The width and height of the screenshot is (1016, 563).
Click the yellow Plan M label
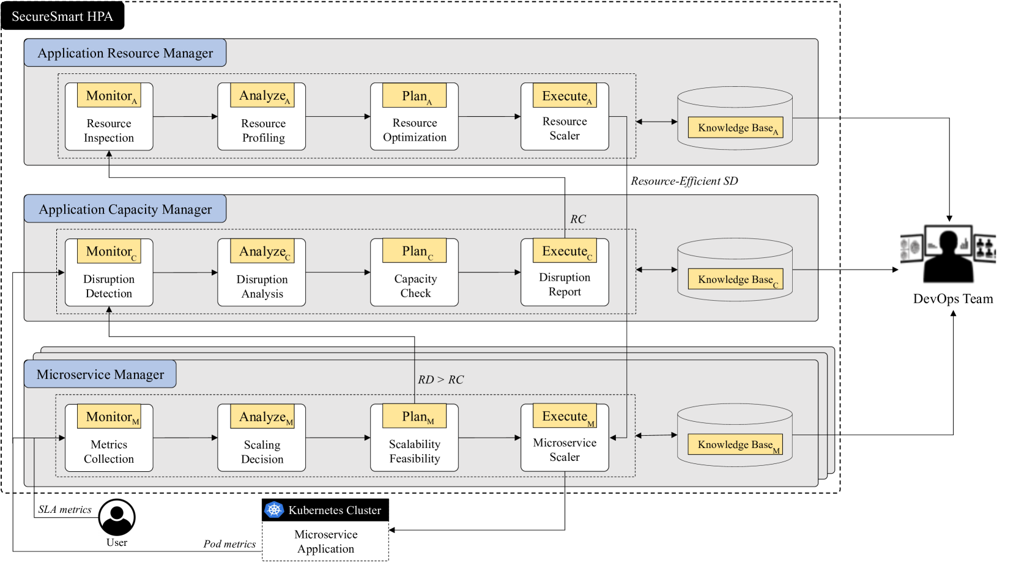(x=415, y=416)
